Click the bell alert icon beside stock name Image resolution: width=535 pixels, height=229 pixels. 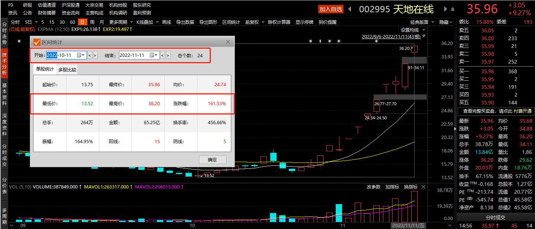452,9
